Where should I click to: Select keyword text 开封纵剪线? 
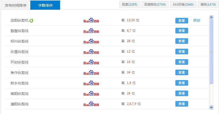pos(20,62)
